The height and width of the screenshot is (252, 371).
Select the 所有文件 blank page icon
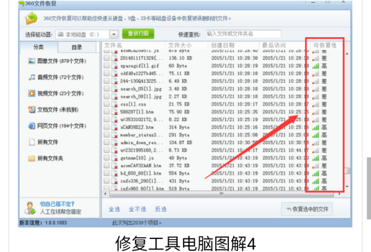point(32,142)
